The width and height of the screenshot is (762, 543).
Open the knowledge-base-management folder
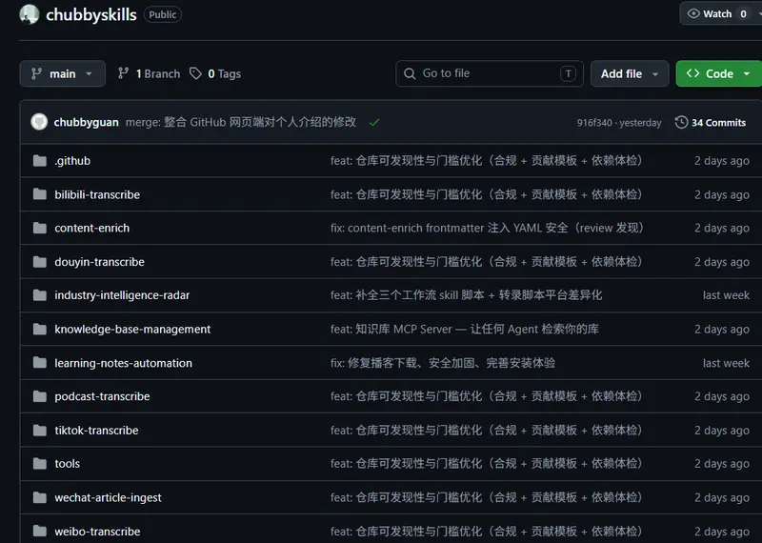(x=132, y=329)
